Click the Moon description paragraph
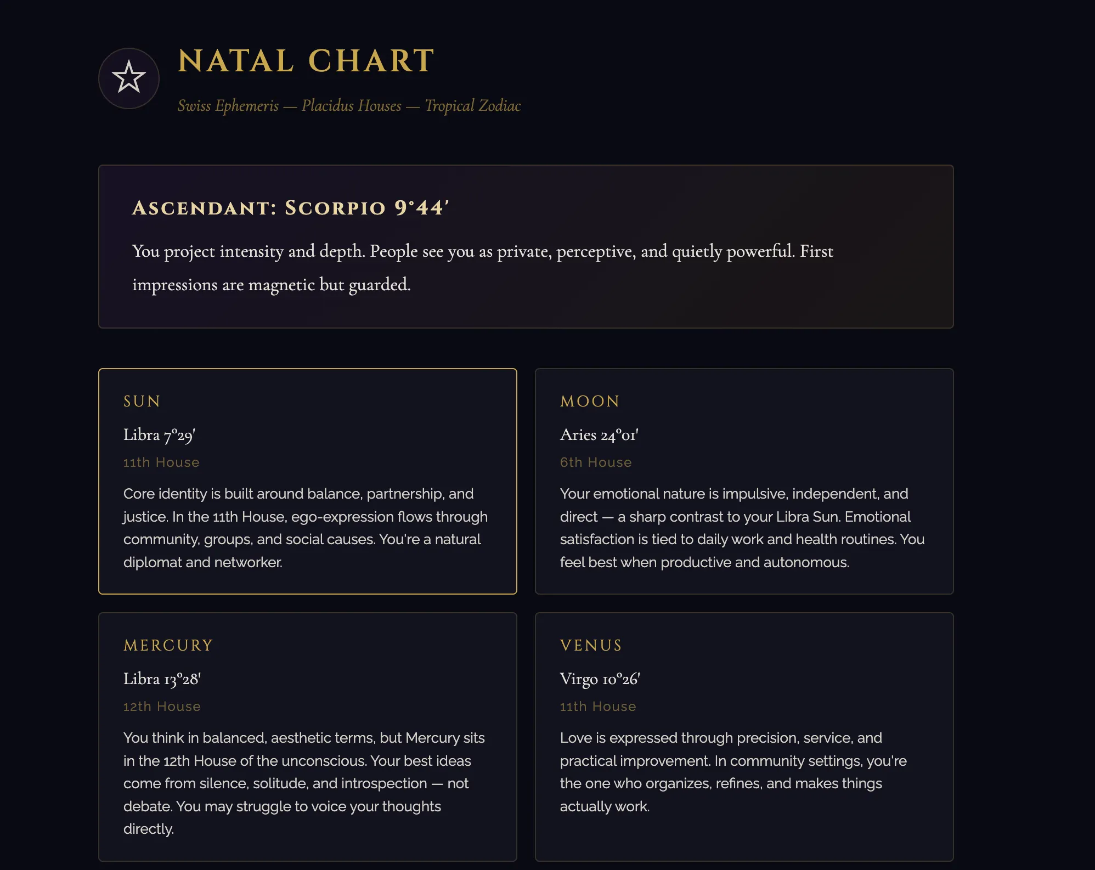This screenshot has height=870, width=1095. pyautogui.click(x=742, y=528)
